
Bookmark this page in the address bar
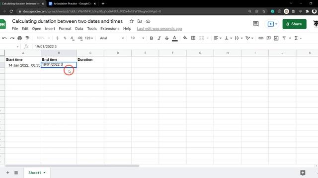[x=264, y=11]
